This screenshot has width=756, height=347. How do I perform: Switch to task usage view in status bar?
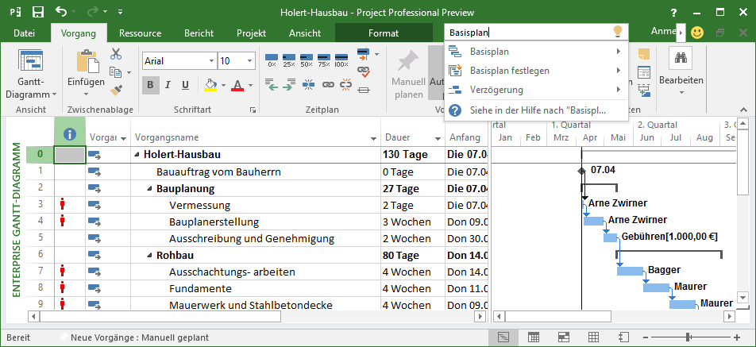pyautogui.click(x=534, y=337)
